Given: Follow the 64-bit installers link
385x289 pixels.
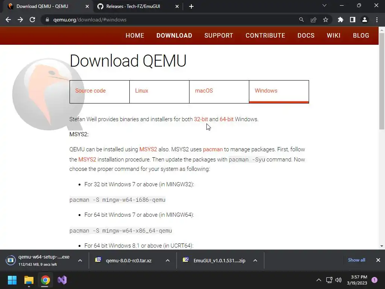Looking at the screenshot, I should point(226,119).
